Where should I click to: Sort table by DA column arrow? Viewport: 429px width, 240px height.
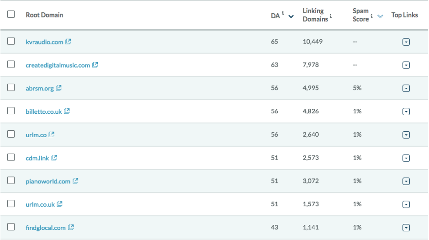pos(291,17)
